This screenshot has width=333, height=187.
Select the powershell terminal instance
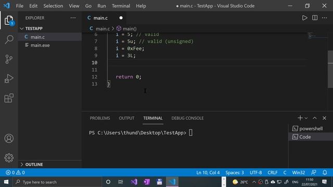[311, 128]
